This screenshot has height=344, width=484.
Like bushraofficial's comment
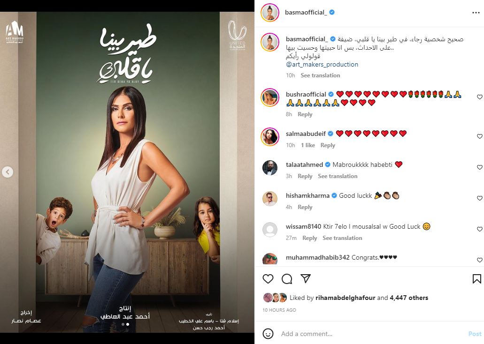480,97
